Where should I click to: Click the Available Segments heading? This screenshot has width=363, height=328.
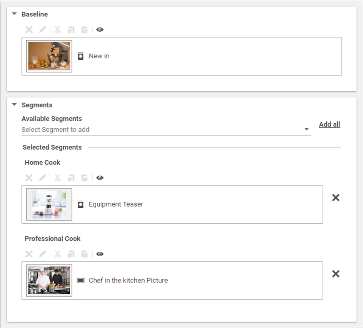52,119
